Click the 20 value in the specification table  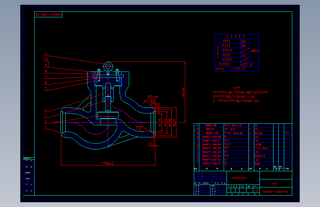pos(243,41)
